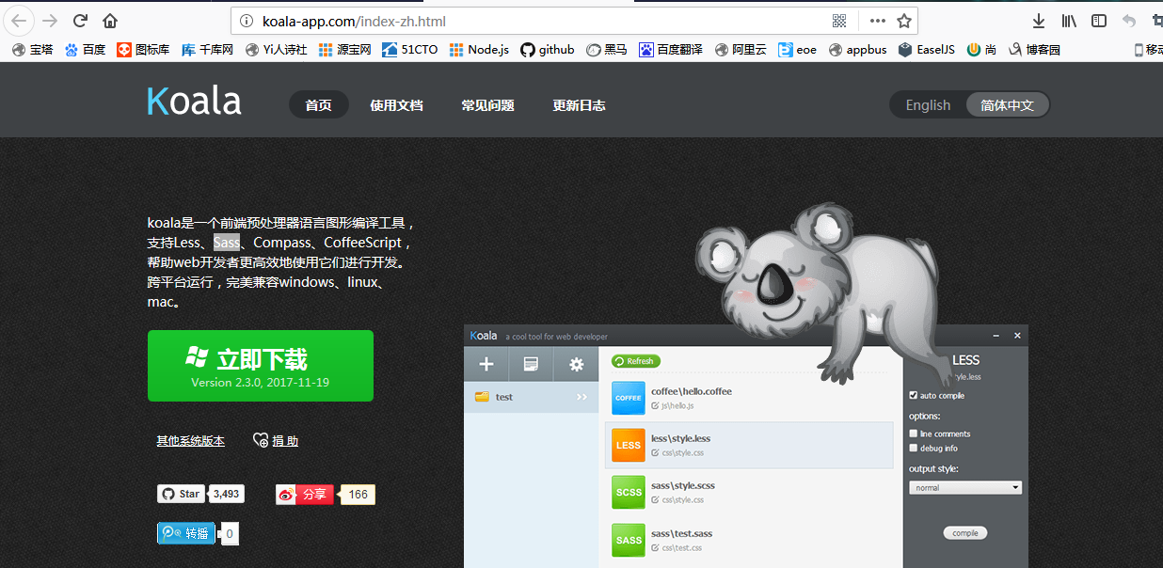Click the Weibo 分享 share button

click(305, 495)
